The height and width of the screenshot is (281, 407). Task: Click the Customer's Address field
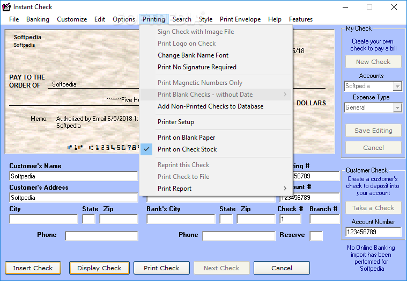point(73,198)
